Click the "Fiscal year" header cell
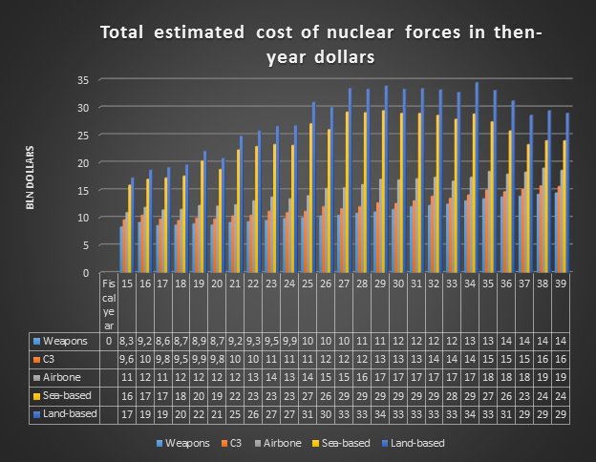Image resolution: width=596 pixels, height=462 pixels. coord(109,304)
